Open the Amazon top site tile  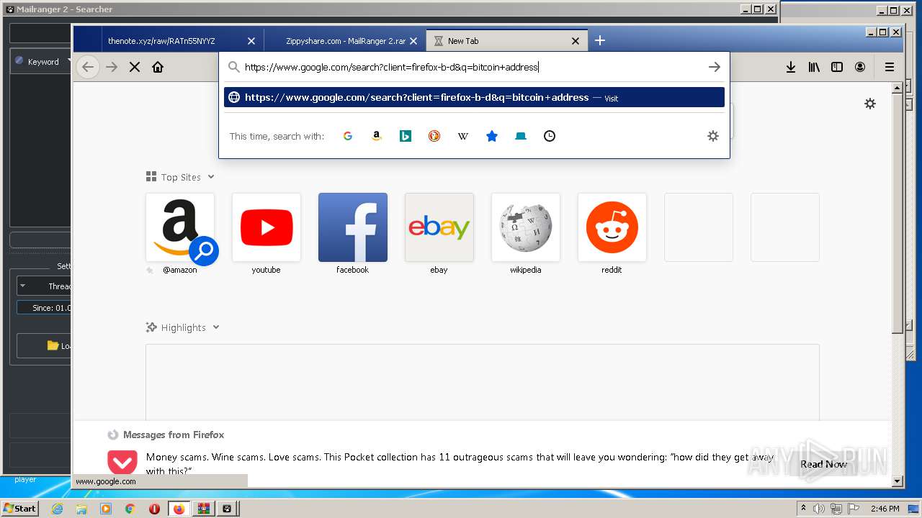coord(180,227)
